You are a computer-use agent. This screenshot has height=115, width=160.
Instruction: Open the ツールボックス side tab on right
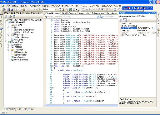click(158, 19)
